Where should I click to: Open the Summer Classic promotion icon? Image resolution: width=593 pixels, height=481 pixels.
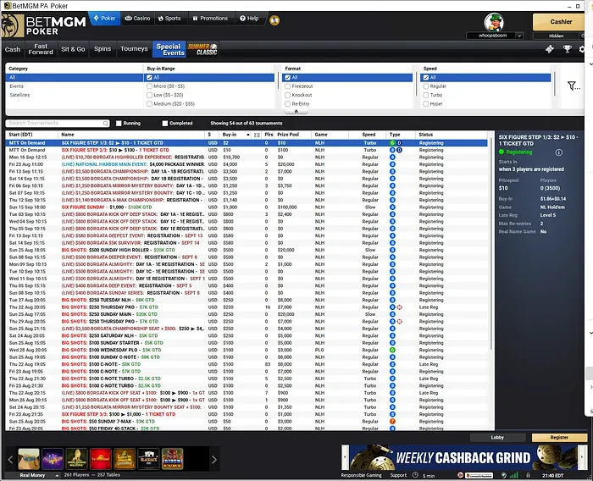click(202, 49)
